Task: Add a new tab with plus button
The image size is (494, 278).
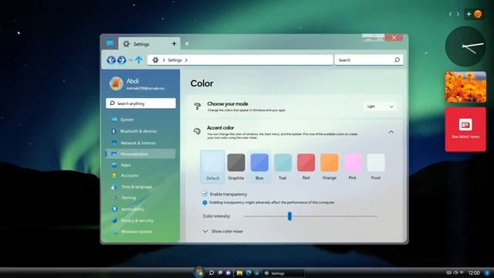Action: pos(174,44)
